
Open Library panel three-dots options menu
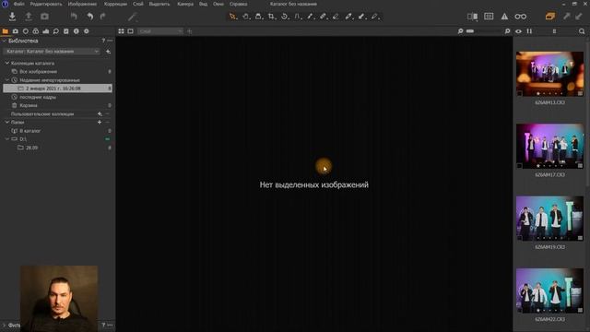point(110,41)
